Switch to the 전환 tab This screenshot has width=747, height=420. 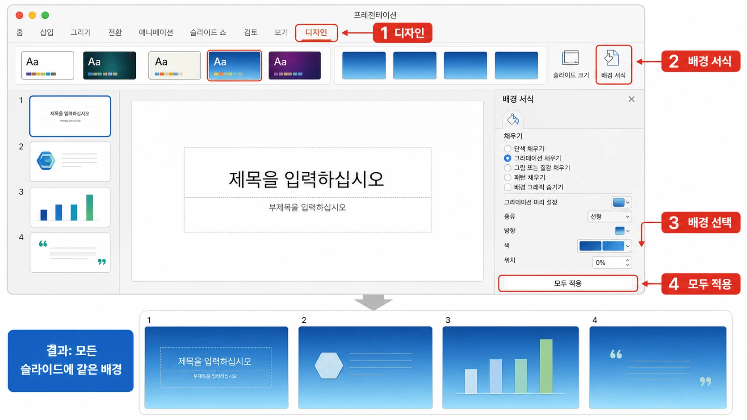[x=115, y=33]
